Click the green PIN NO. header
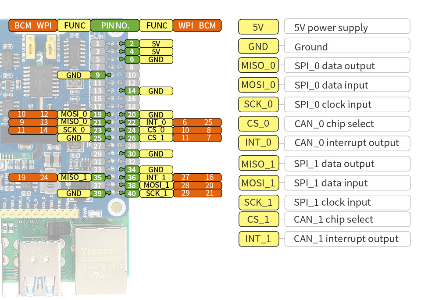421x300 pixels. click(x=115, y=25)
